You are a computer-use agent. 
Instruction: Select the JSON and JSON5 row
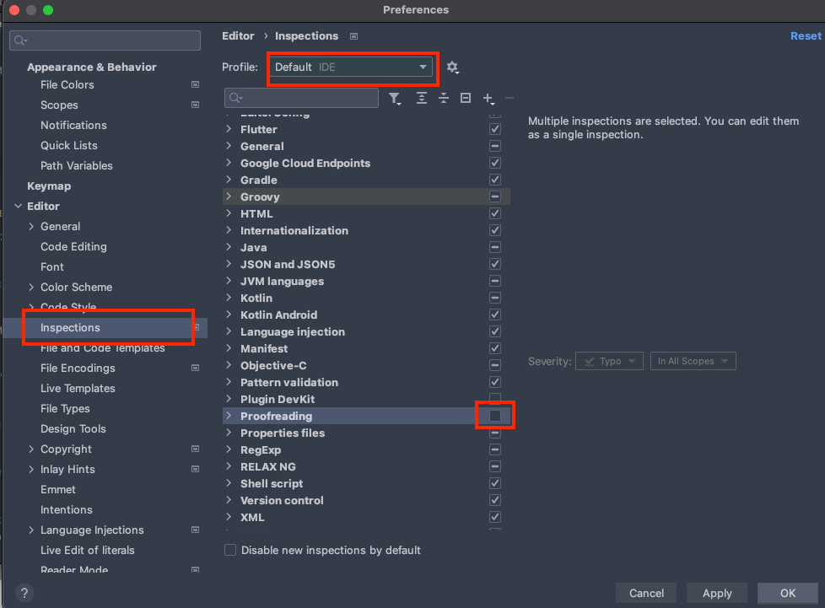pyautogui.click(x=366, y=264)
